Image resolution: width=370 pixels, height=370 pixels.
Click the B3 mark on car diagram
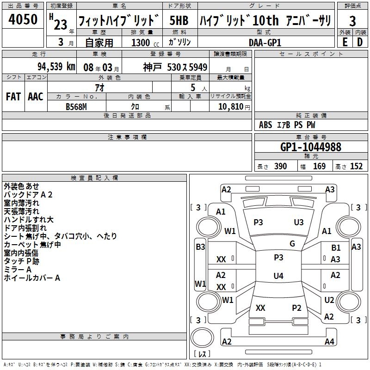(201, 247)
